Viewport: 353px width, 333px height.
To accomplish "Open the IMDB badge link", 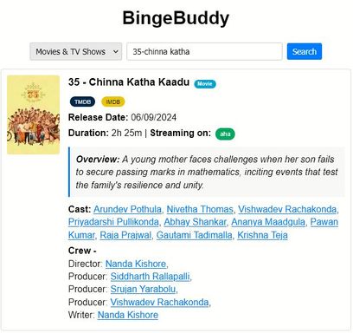I will (113, 101).
